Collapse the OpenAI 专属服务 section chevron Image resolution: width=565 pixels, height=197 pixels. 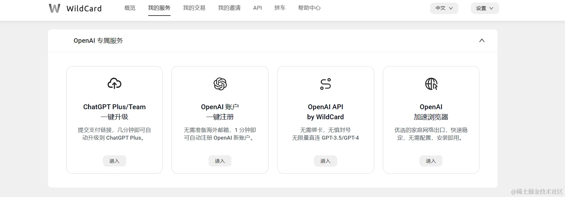pyautogui.click(x=482, y=41)
